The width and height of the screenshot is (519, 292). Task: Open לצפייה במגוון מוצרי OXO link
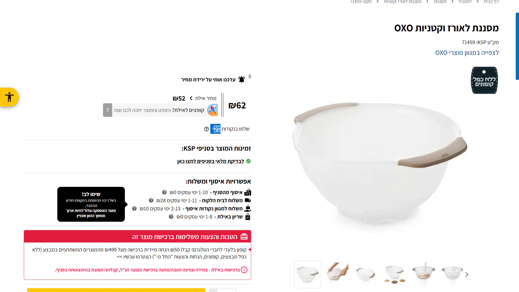(x=467, y=53)
